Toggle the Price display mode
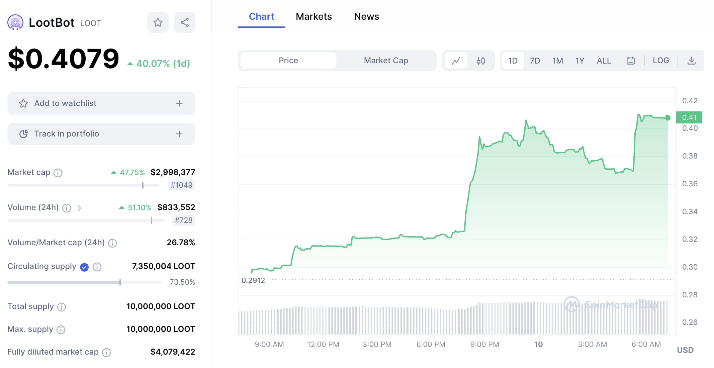The height and width of the screenshot is (368, 714). click(x=288, y=61)
